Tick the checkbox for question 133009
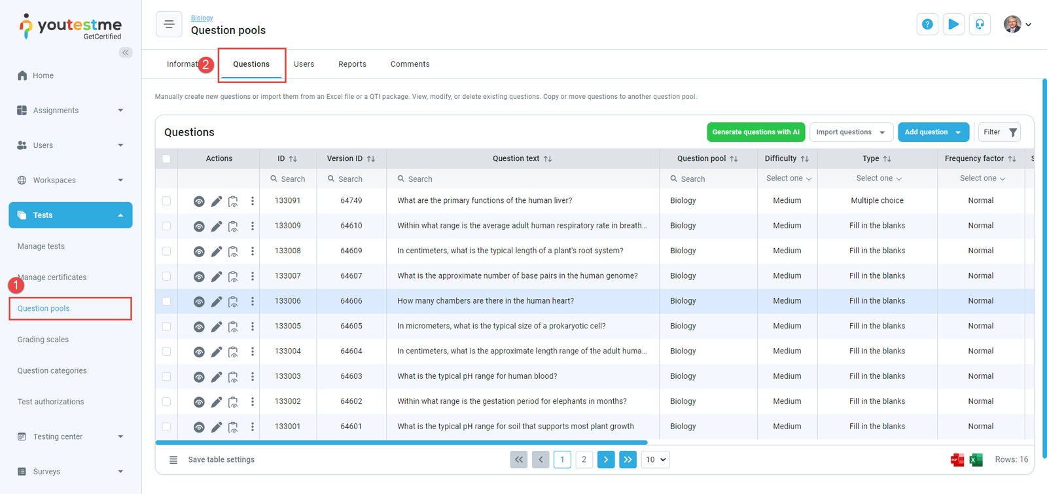This screenshot has width=1047, height=494. (x=166, y=226)
